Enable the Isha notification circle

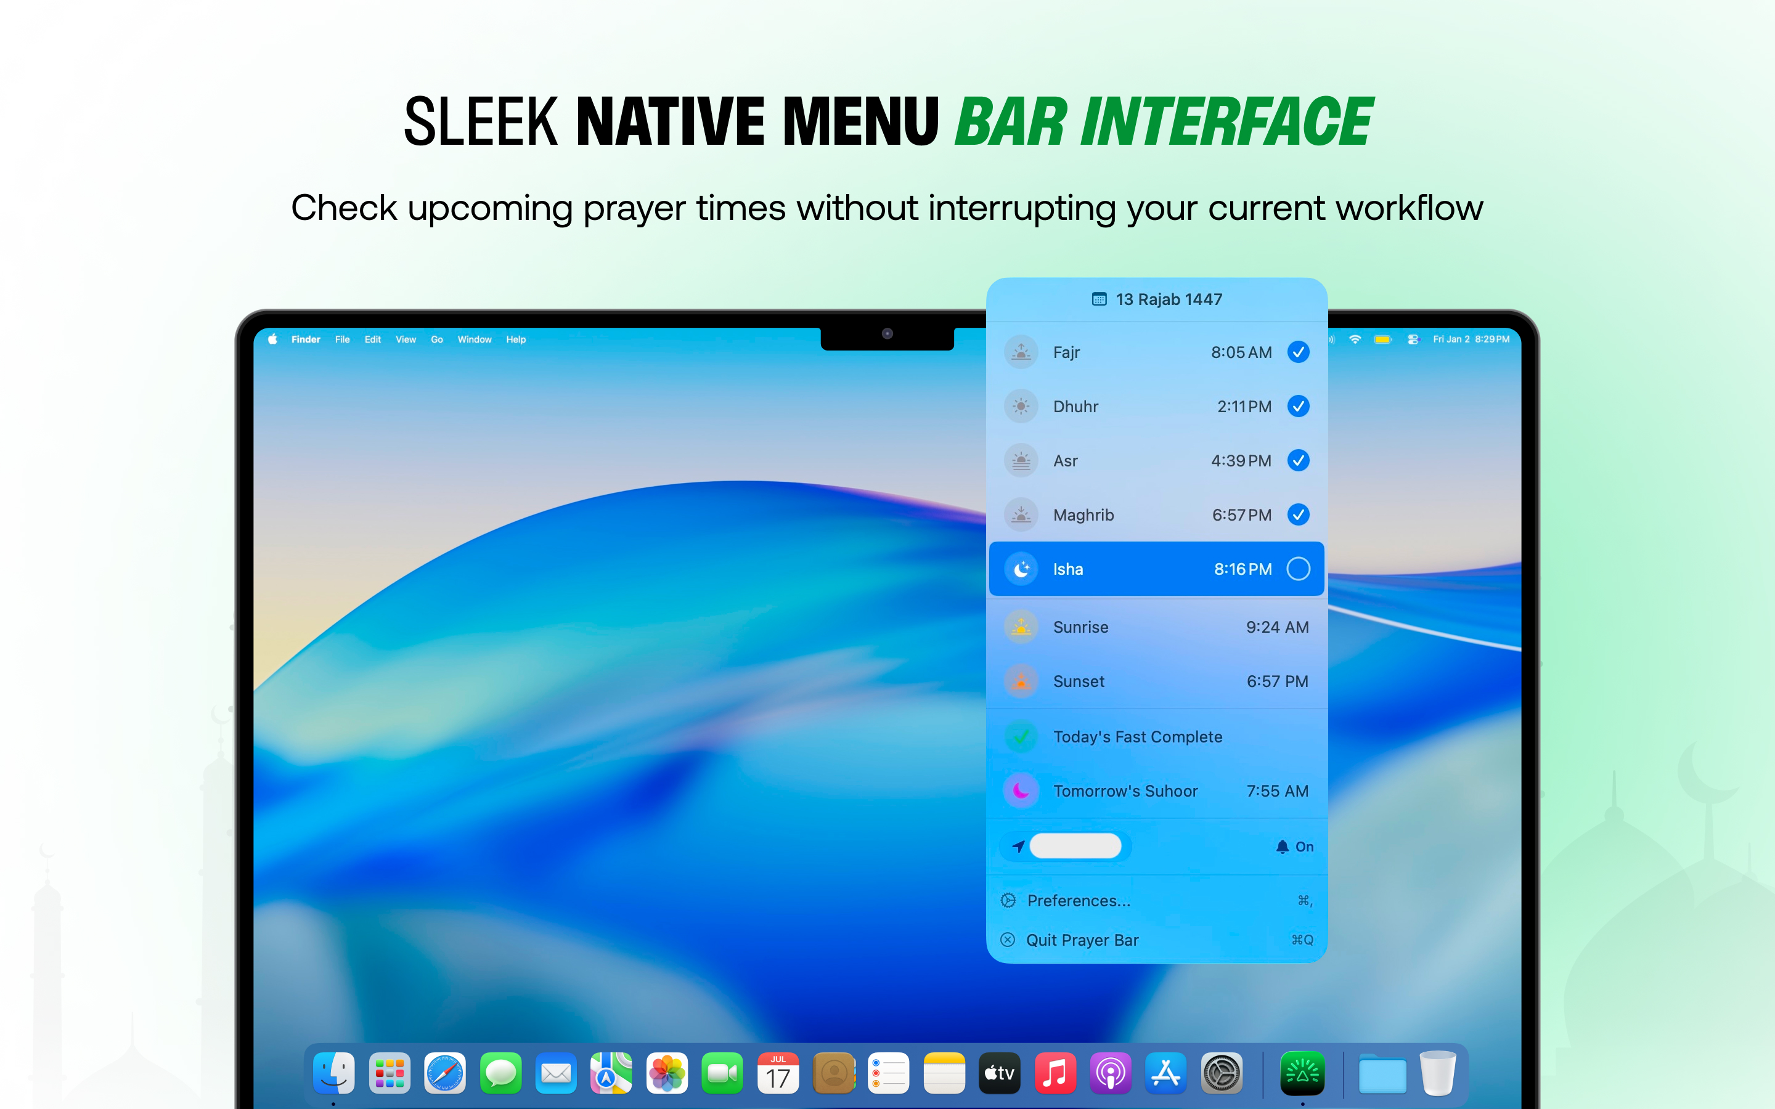point(1298,569)
